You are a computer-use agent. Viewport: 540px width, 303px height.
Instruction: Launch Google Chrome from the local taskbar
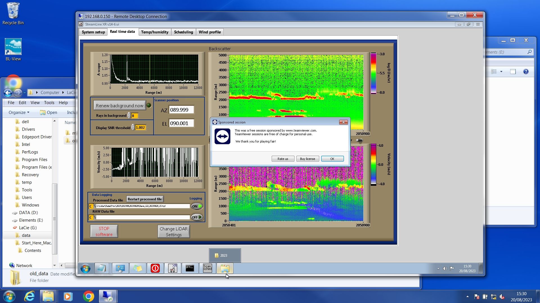[x=88, y=296]
